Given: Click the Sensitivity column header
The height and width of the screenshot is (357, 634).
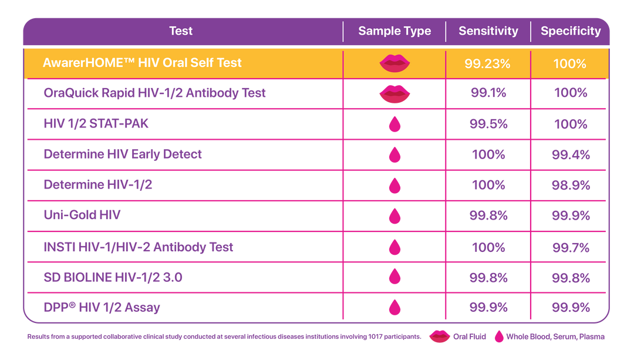Looking at the screenshot, I should [x=488, y=31].
